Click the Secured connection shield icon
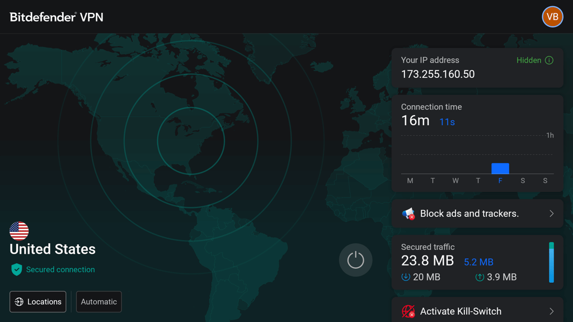The image size is (573, 322). [x=16, y=269]
